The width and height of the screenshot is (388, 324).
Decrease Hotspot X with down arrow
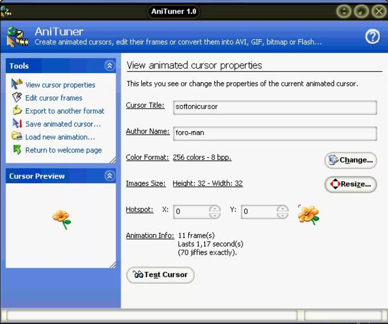tap(215, 215)
